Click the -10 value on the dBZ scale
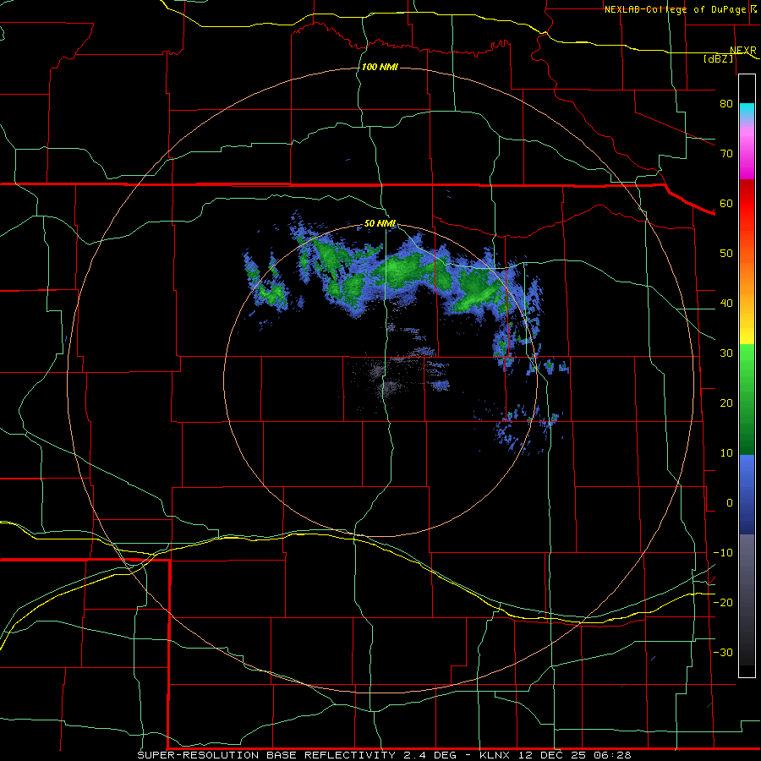 click(x=723, y=553)
